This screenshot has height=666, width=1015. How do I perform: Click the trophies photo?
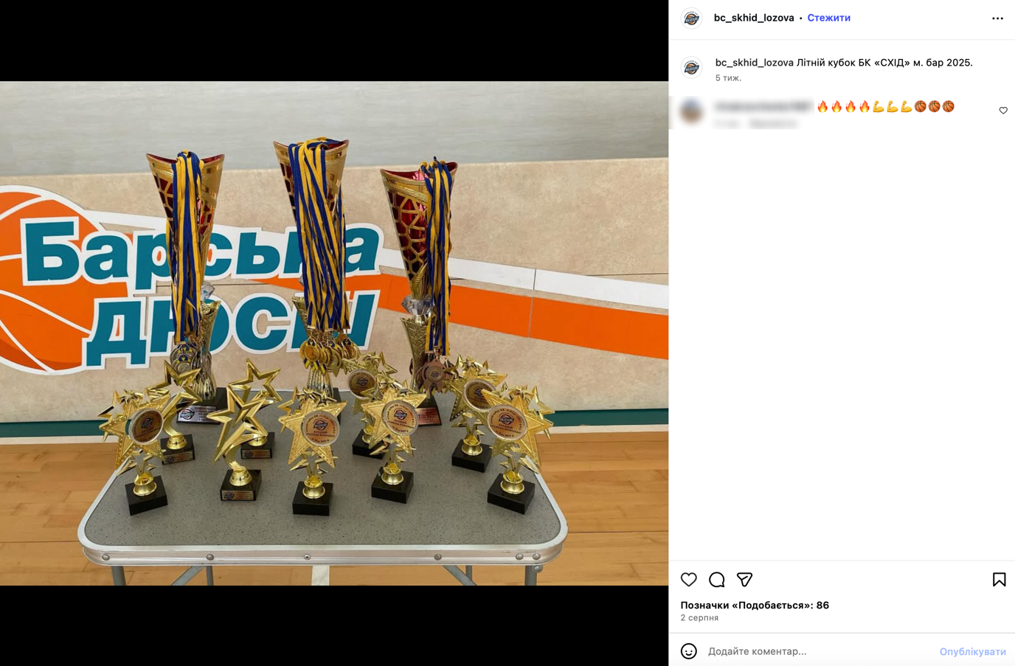(334, 333)
